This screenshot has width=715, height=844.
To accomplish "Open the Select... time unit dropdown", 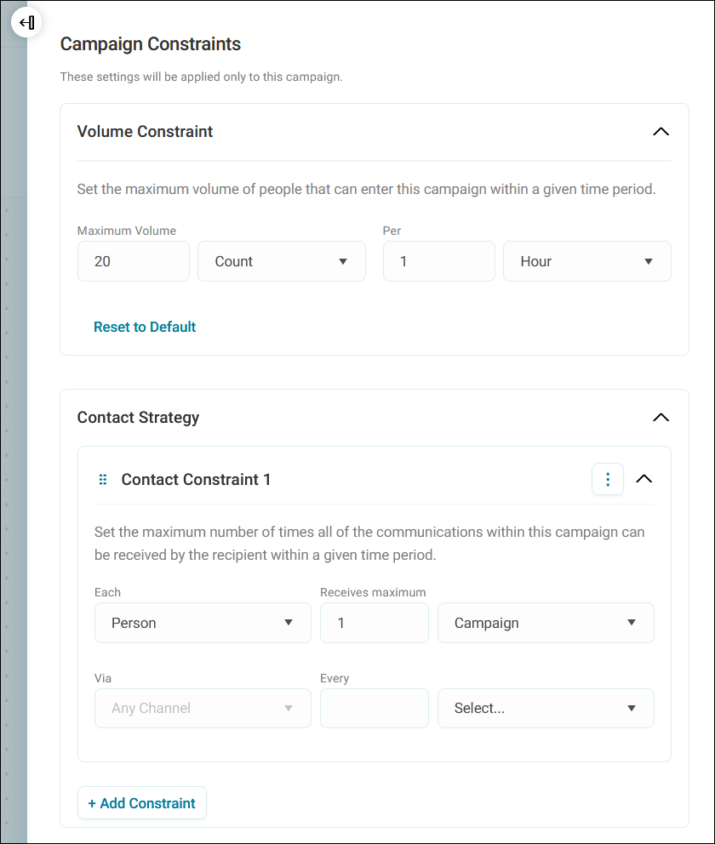I will coord(546,709).
